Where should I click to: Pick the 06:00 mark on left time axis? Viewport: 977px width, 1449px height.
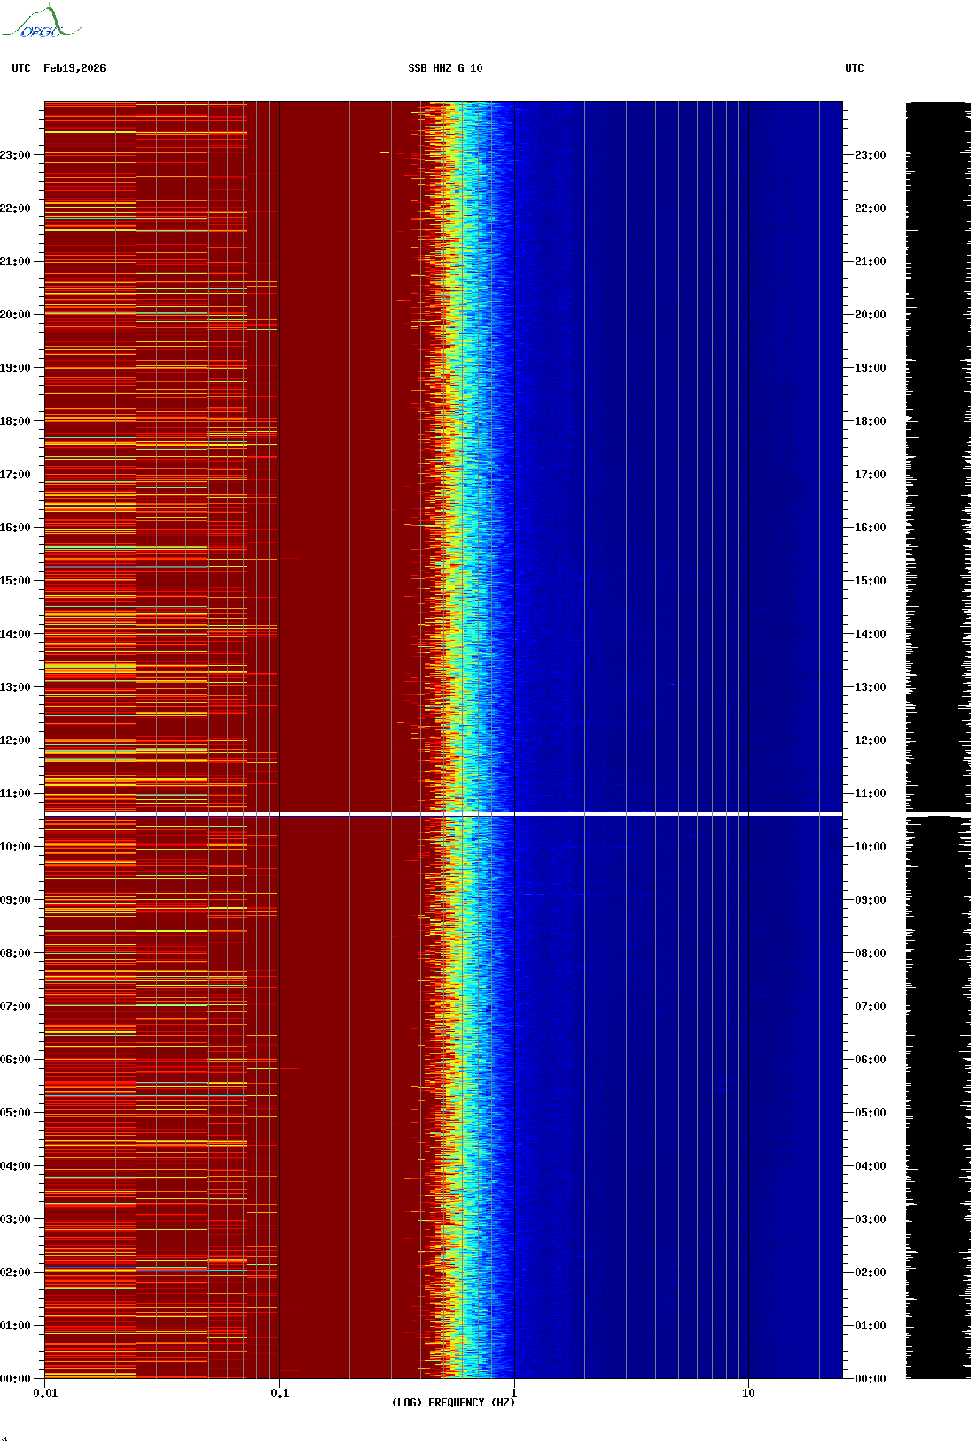[16, 1060]
